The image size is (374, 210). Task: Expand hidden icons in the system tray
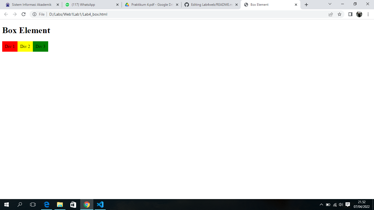click(x=321, y=204)
